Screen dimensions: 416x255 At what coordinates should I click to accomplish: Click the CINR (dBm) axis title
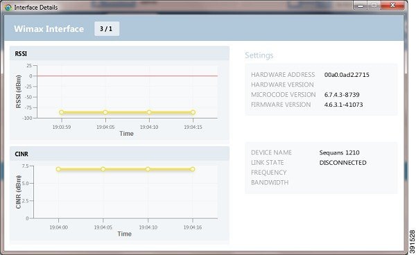pos(18,192)
